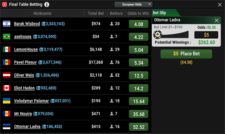
Task: Click the Bet Limit $1~$190 text
Action: (x=168, y=27)
